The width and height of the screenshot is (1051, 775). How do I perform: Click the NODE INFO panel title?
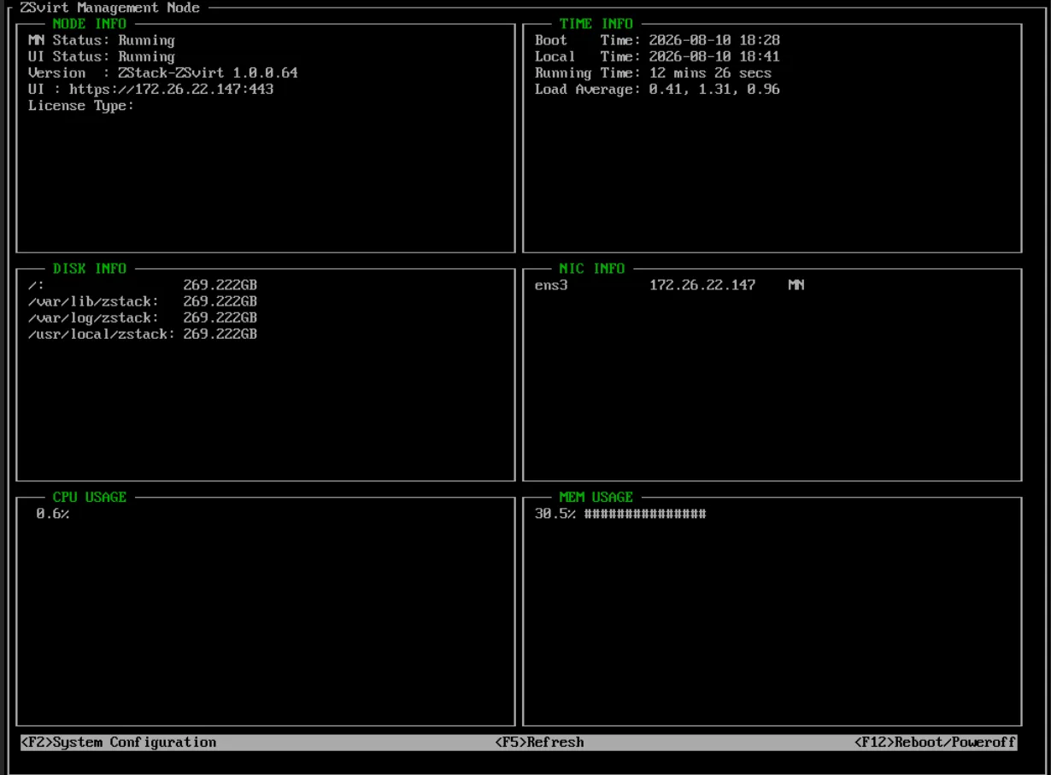[89, 24]
